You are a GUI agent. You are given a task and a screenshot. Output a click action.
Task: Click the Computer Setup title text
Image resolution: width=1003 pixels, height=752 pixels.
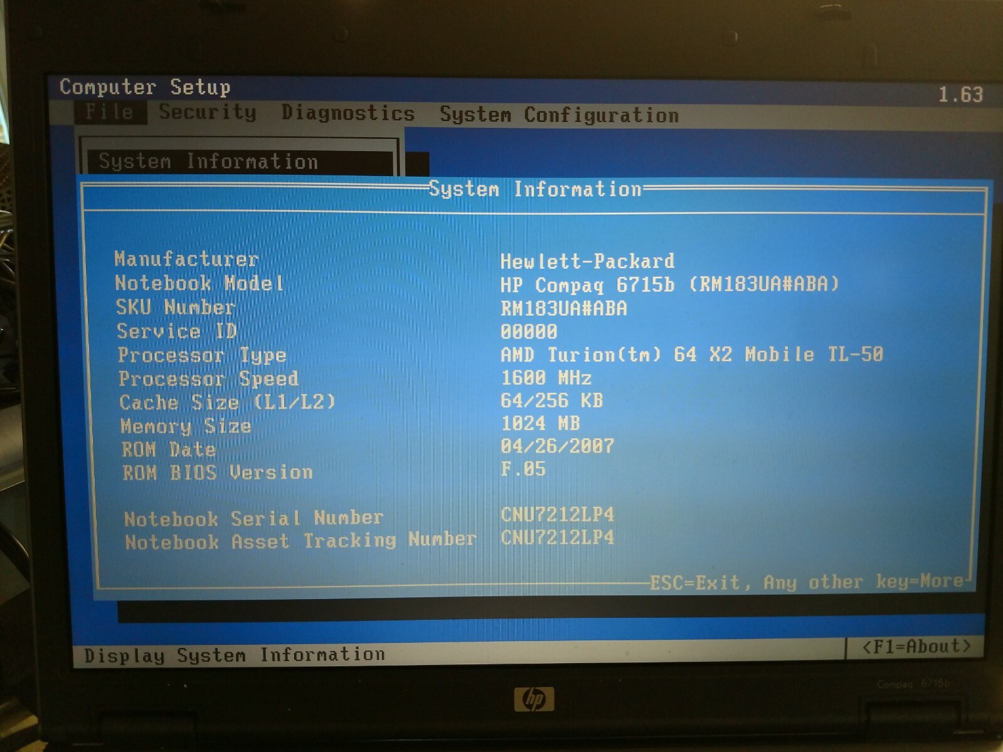click(145, 87)
